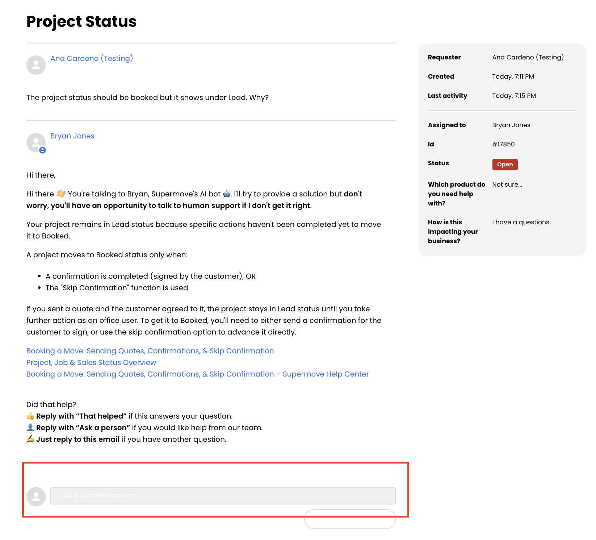596x540 pixels.
Task: Click the user avatar beside the reply box
Action: tap(36, 497)
